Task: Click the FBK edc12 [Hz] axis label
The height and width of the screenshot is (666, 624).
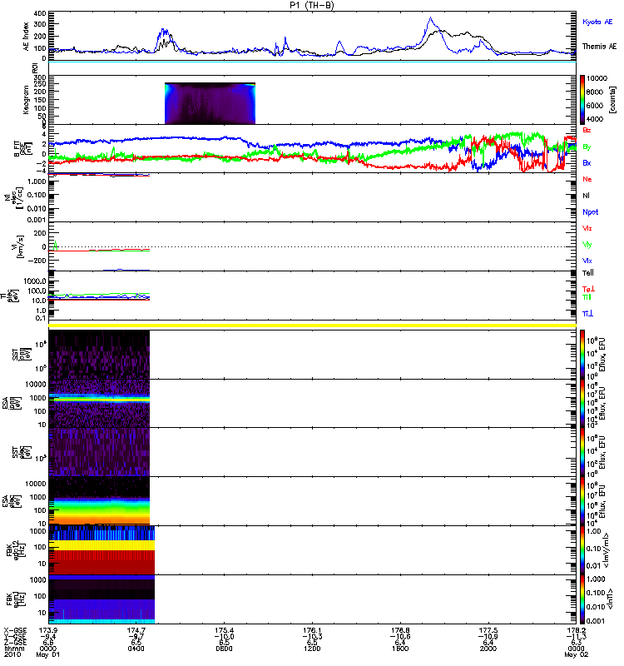Action: pyautogui.click(x=17, y=550)
